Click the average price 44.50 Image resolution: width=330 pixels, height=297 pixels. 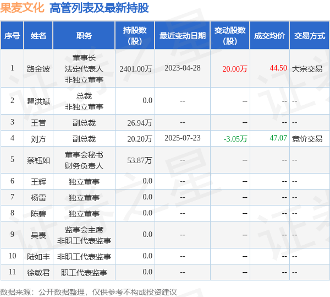(278, 68)
